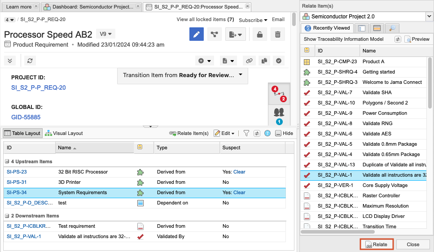Open the filter funnel icon in relationships toolbar
The height and width of the screenshot is (252, 434).
coord(246,133)
